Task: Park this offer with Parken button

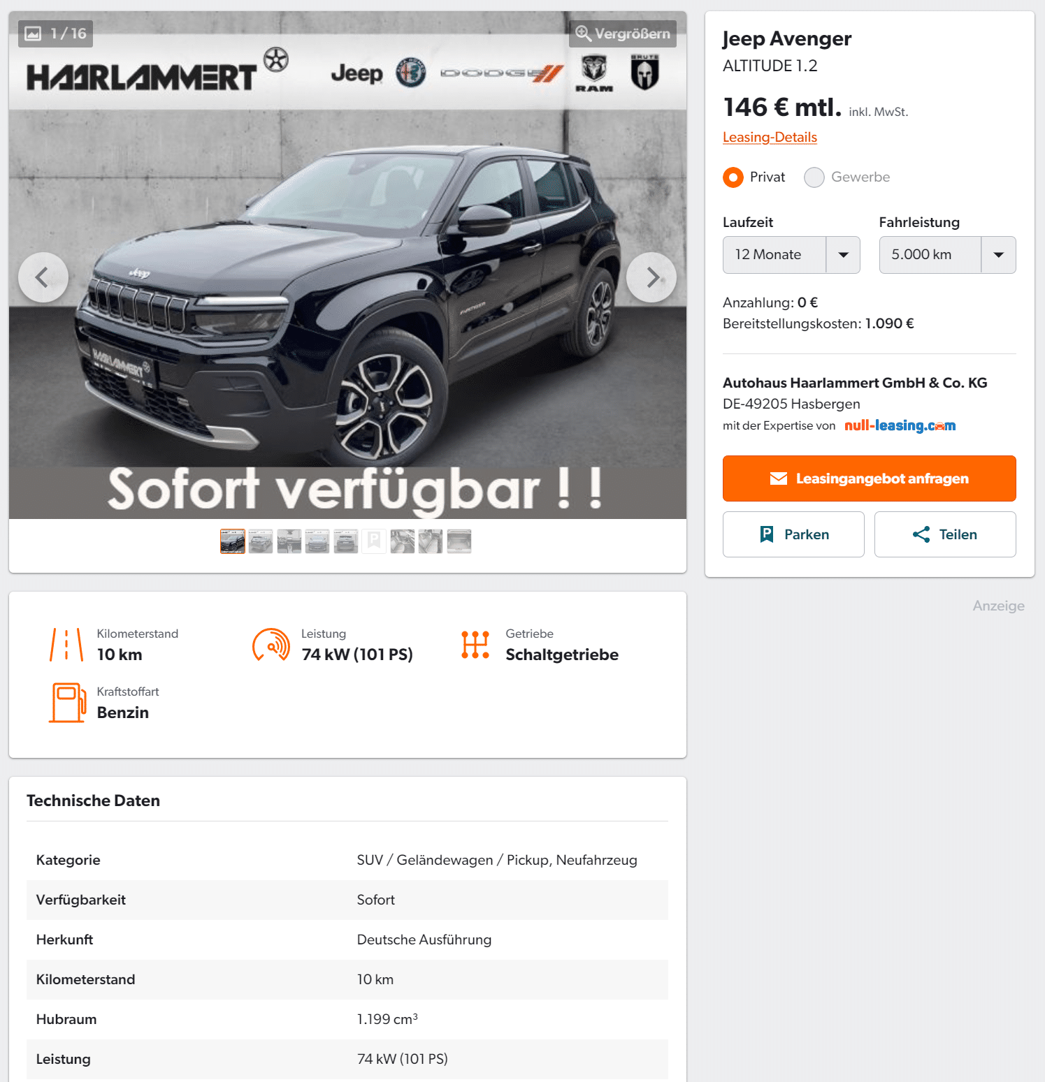Action: coord(793,534)
